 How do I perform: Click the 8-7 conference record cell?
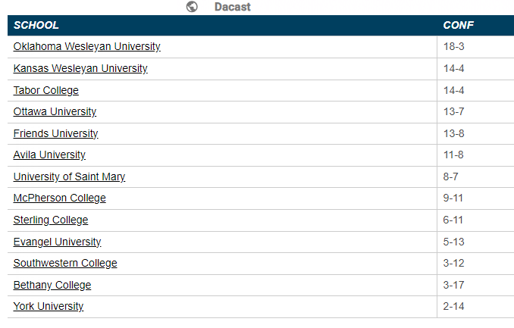(x=451, y=177)
